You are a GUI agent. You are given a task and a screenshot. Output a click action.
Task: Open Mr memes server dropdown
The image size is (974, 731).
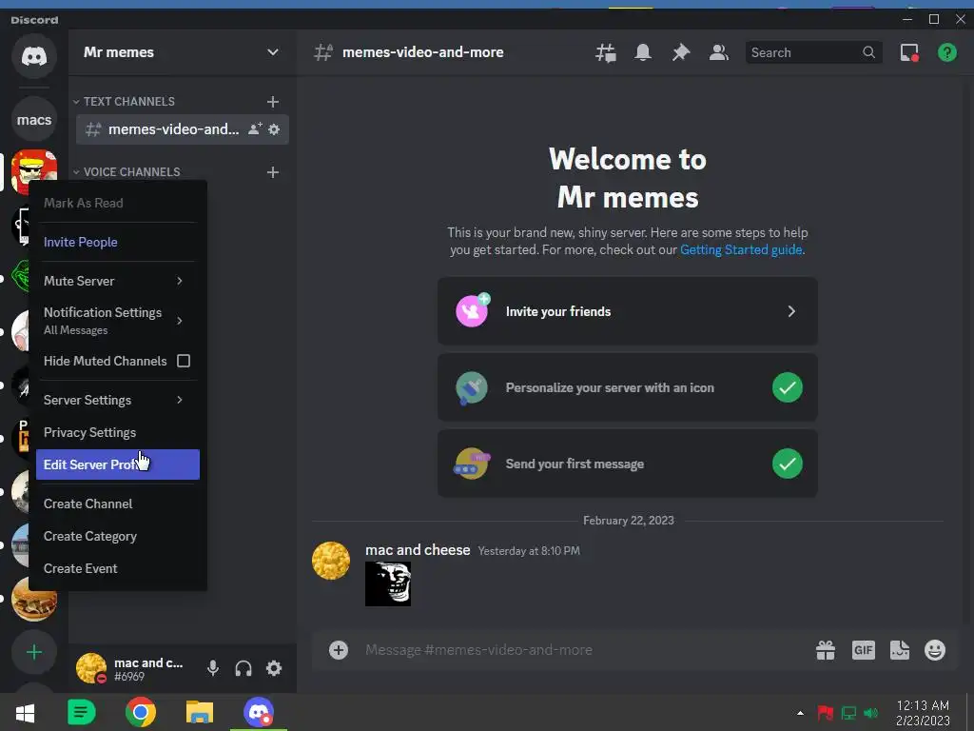[273, 52]
